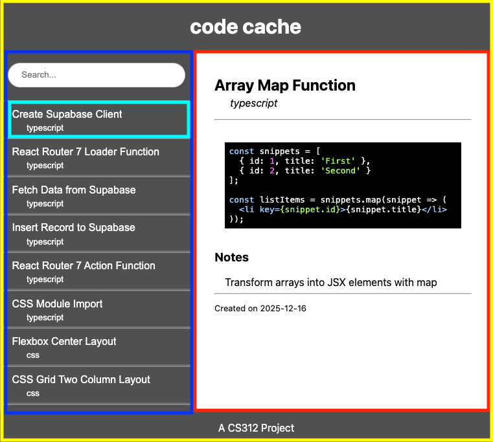Screen dimensions: 493x442
Task: Choose React Router 7 Action Function snippet
Action: 84,266
